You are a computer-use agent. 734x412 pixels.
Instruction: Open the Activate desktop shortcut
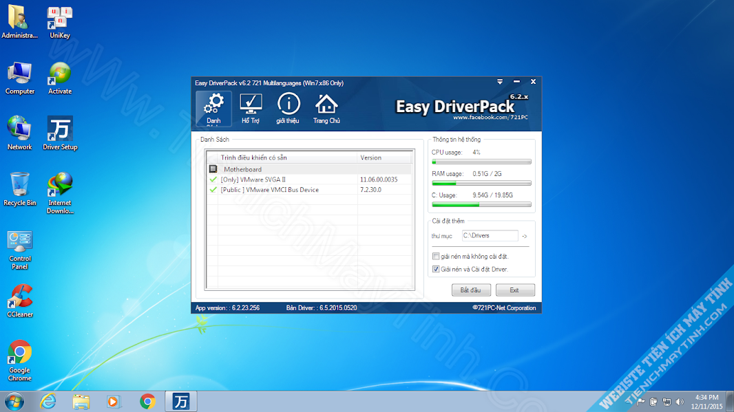[60, 78]
